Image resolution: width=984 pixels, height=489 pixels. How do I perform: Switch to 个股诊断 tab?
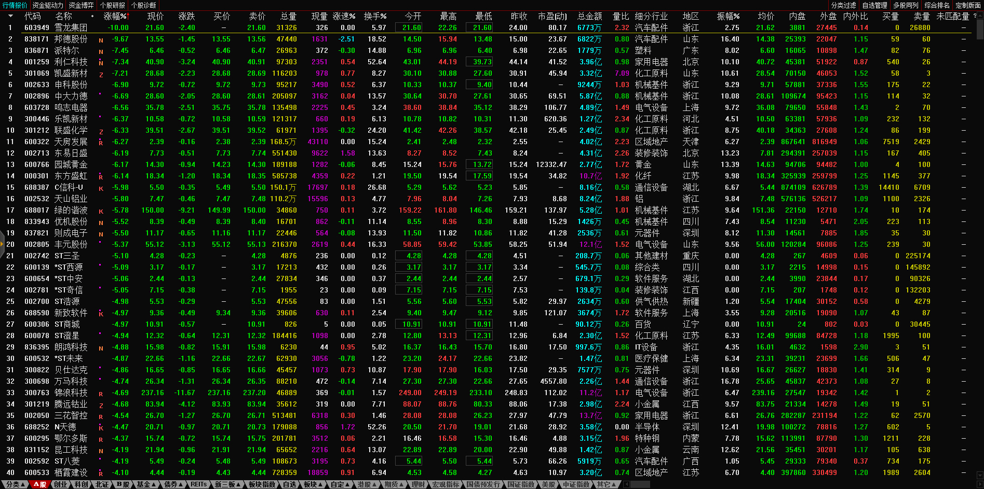(144, 5)
